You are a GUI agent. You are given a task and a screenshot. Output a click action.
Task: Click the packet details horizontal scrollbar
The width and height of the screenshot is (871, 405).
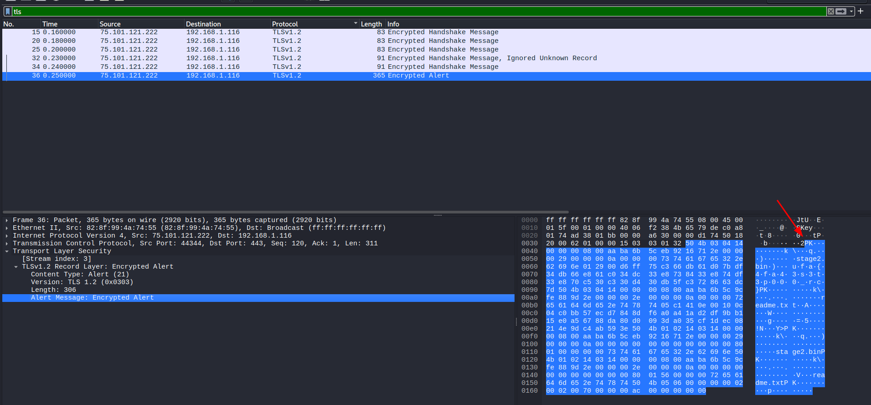click(286, 212)
